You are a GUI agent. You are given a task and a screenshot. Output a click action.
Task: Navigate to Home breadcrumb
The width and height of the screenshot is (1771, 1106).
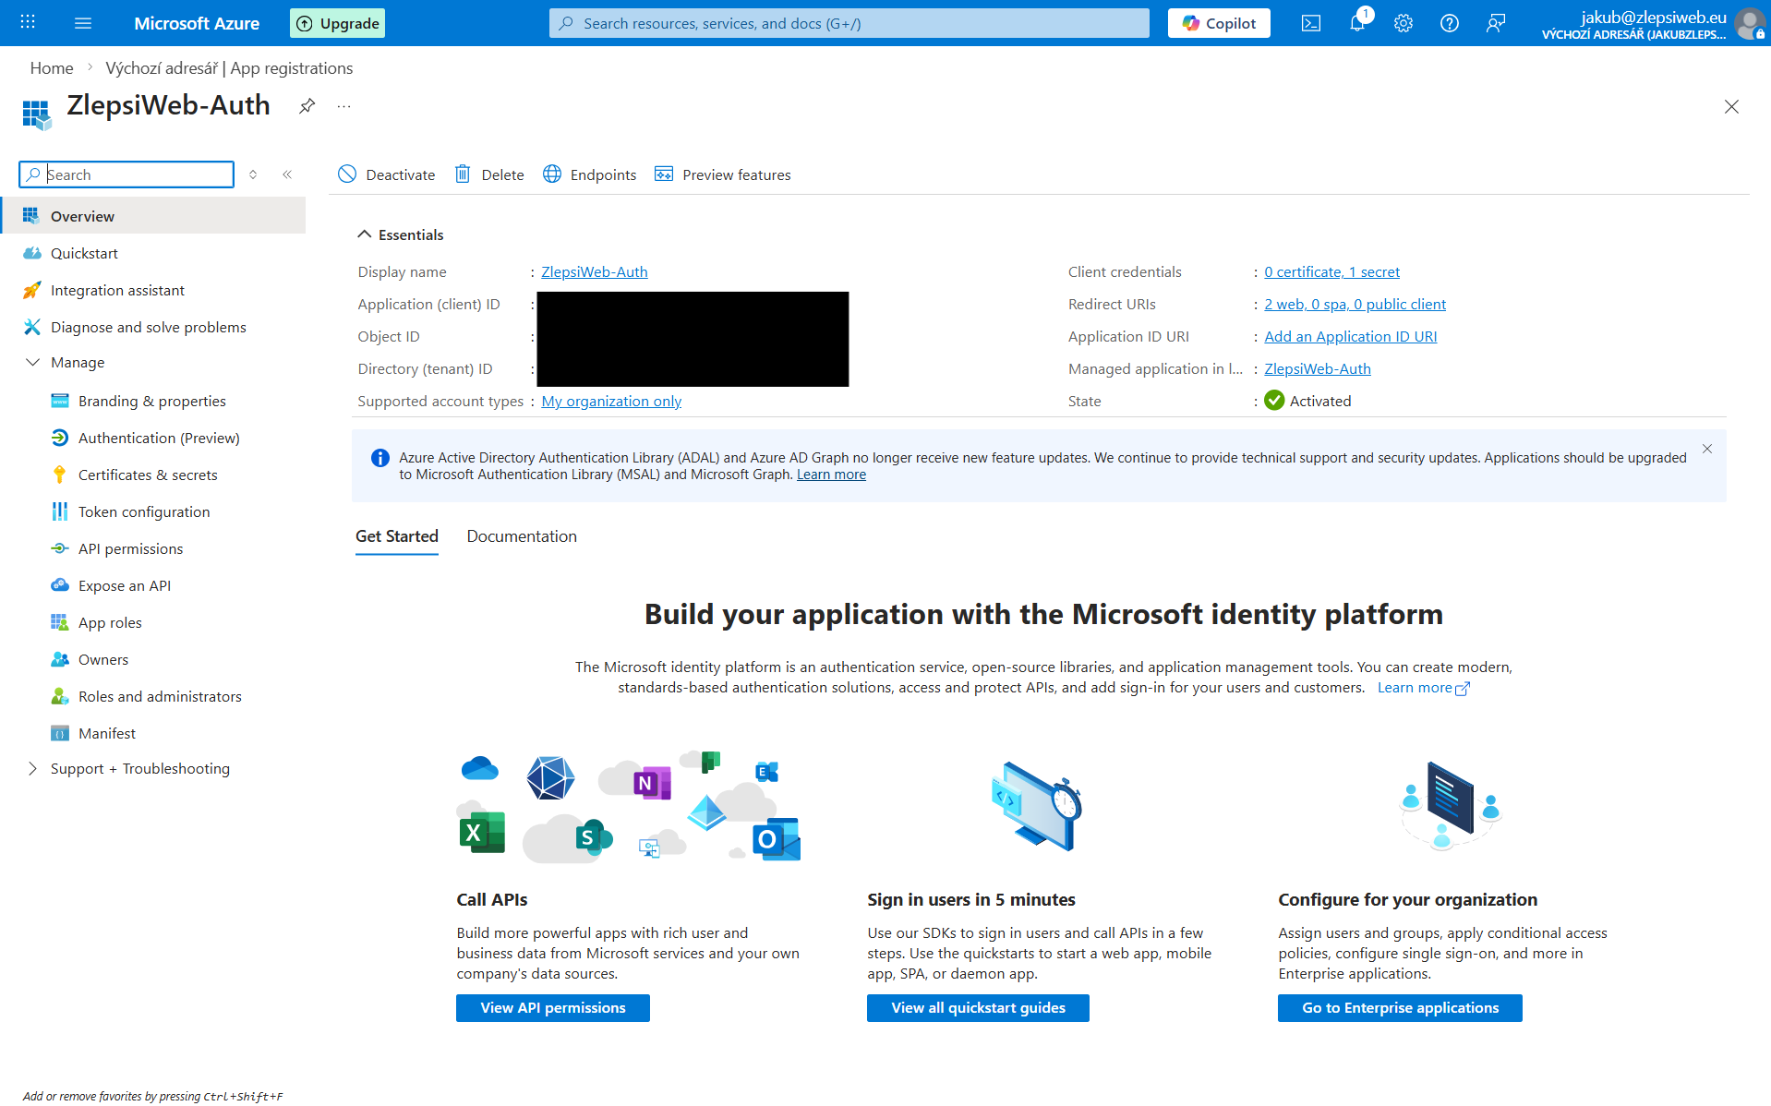coord(51,67)
